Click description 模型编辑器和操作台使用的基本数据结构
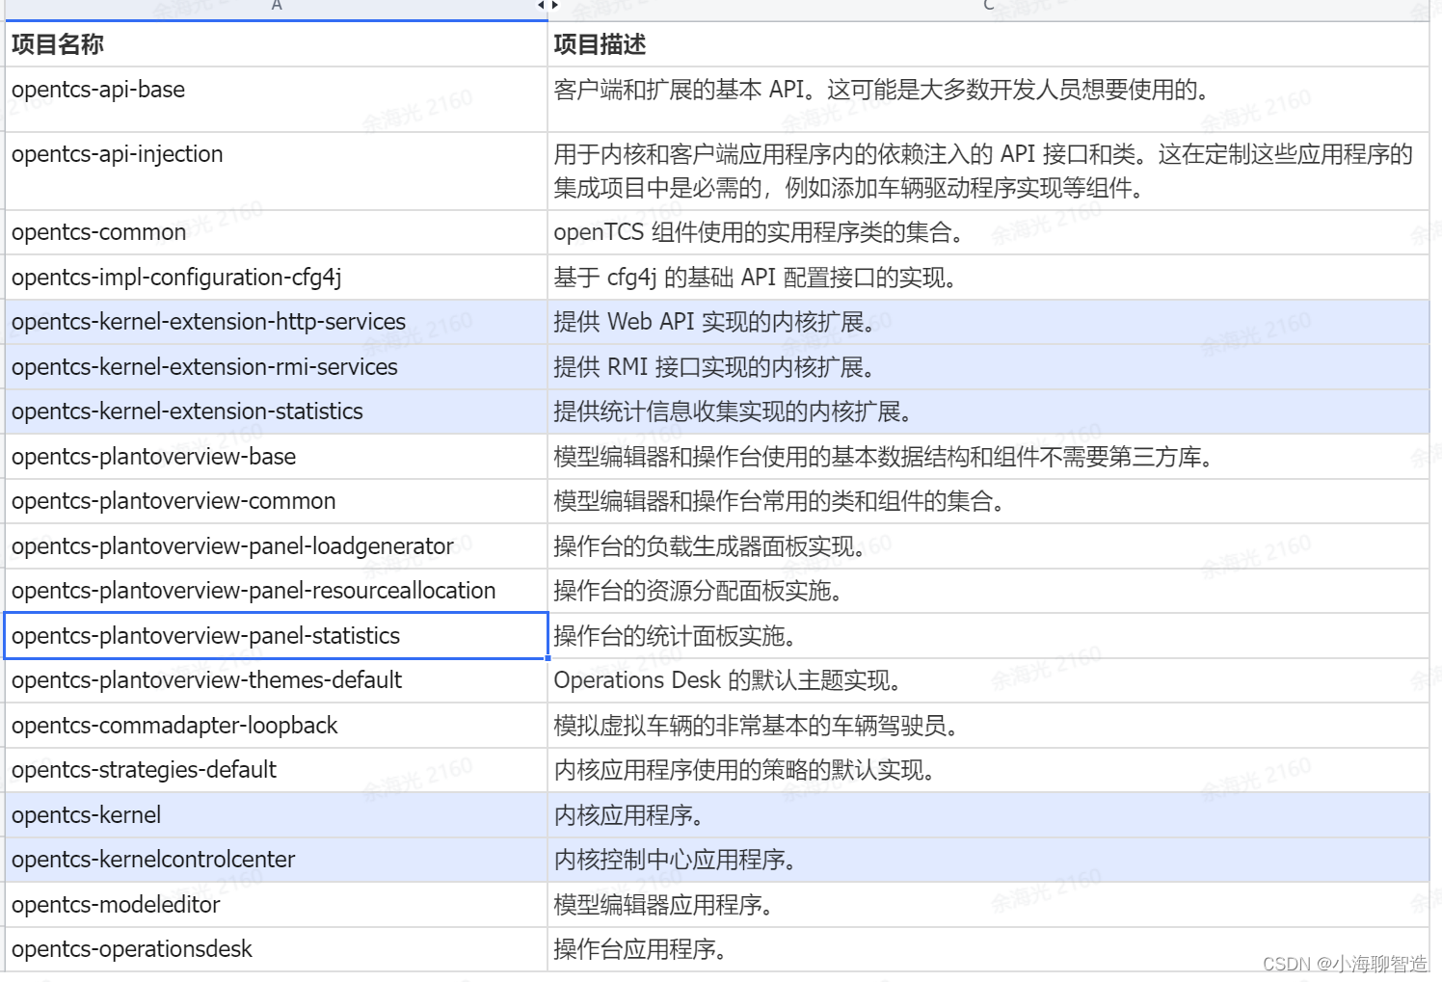 [x=988, y=457]
